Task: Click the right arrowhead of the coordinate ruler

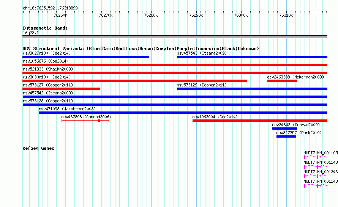Action: coord(326,12)
